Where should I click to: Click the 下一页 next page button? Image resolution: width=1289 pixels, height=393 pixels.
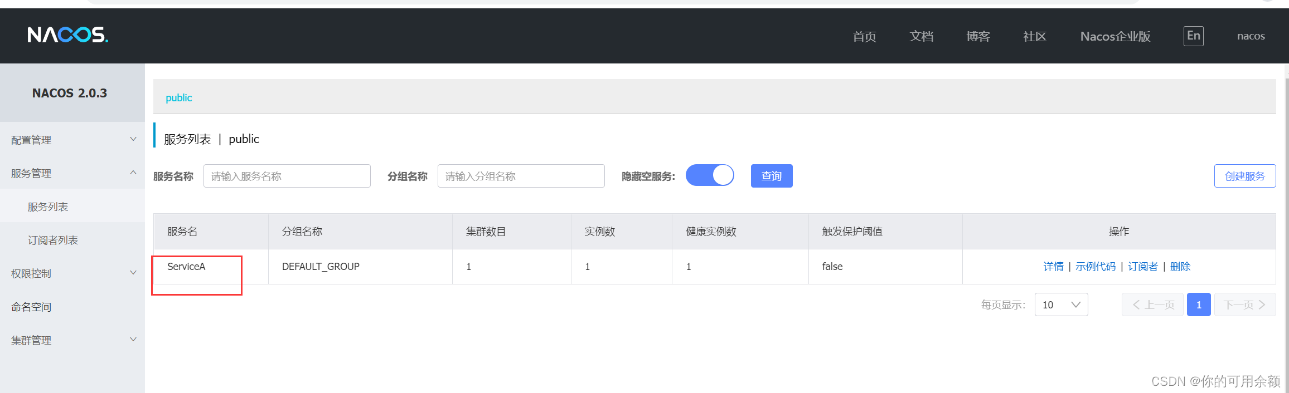tap(1245, 304)
